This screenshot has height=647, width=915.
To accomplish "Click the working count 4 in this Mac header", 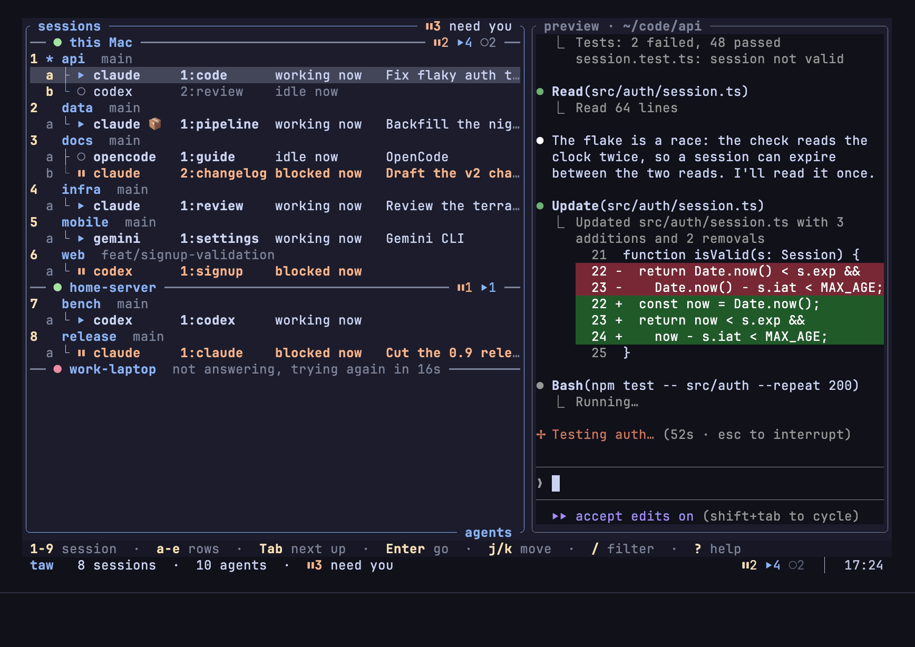I will pos(464,43).
